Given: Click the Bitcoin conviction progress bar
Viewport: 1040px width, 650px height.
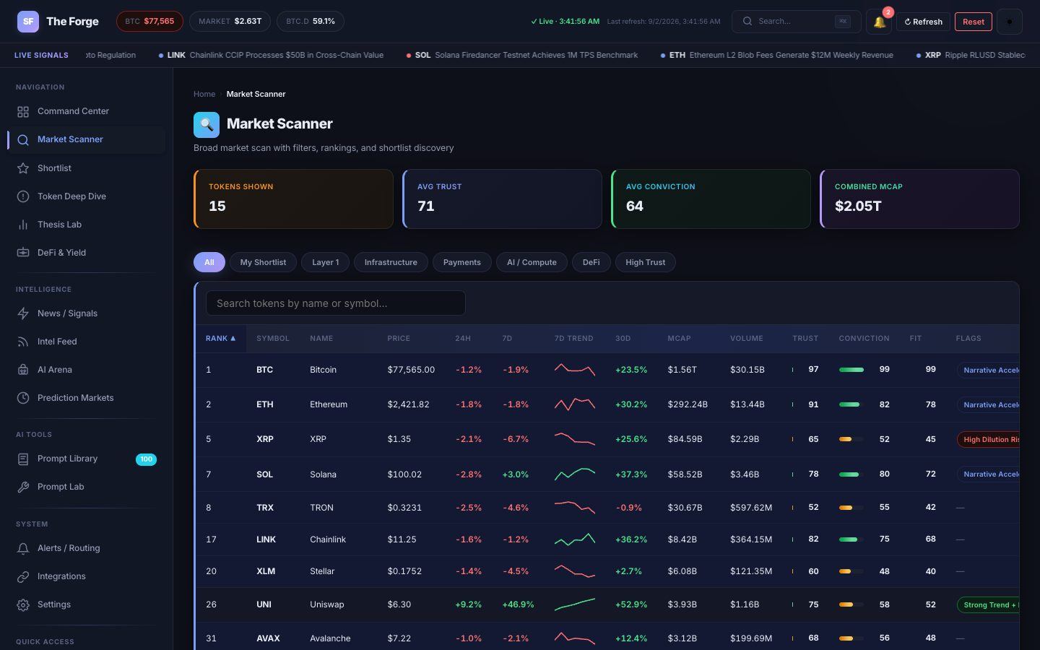Looking at the screenshot, I should tap(851, 370).
